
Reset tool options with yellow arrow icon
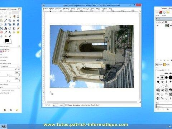[x=17, y=110]
